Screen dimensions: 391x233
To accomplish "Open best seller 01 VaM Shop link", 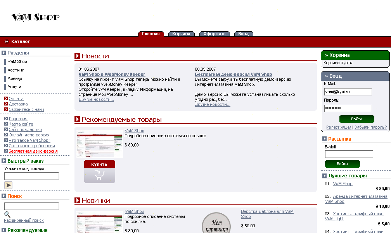I will coord(343,184).
